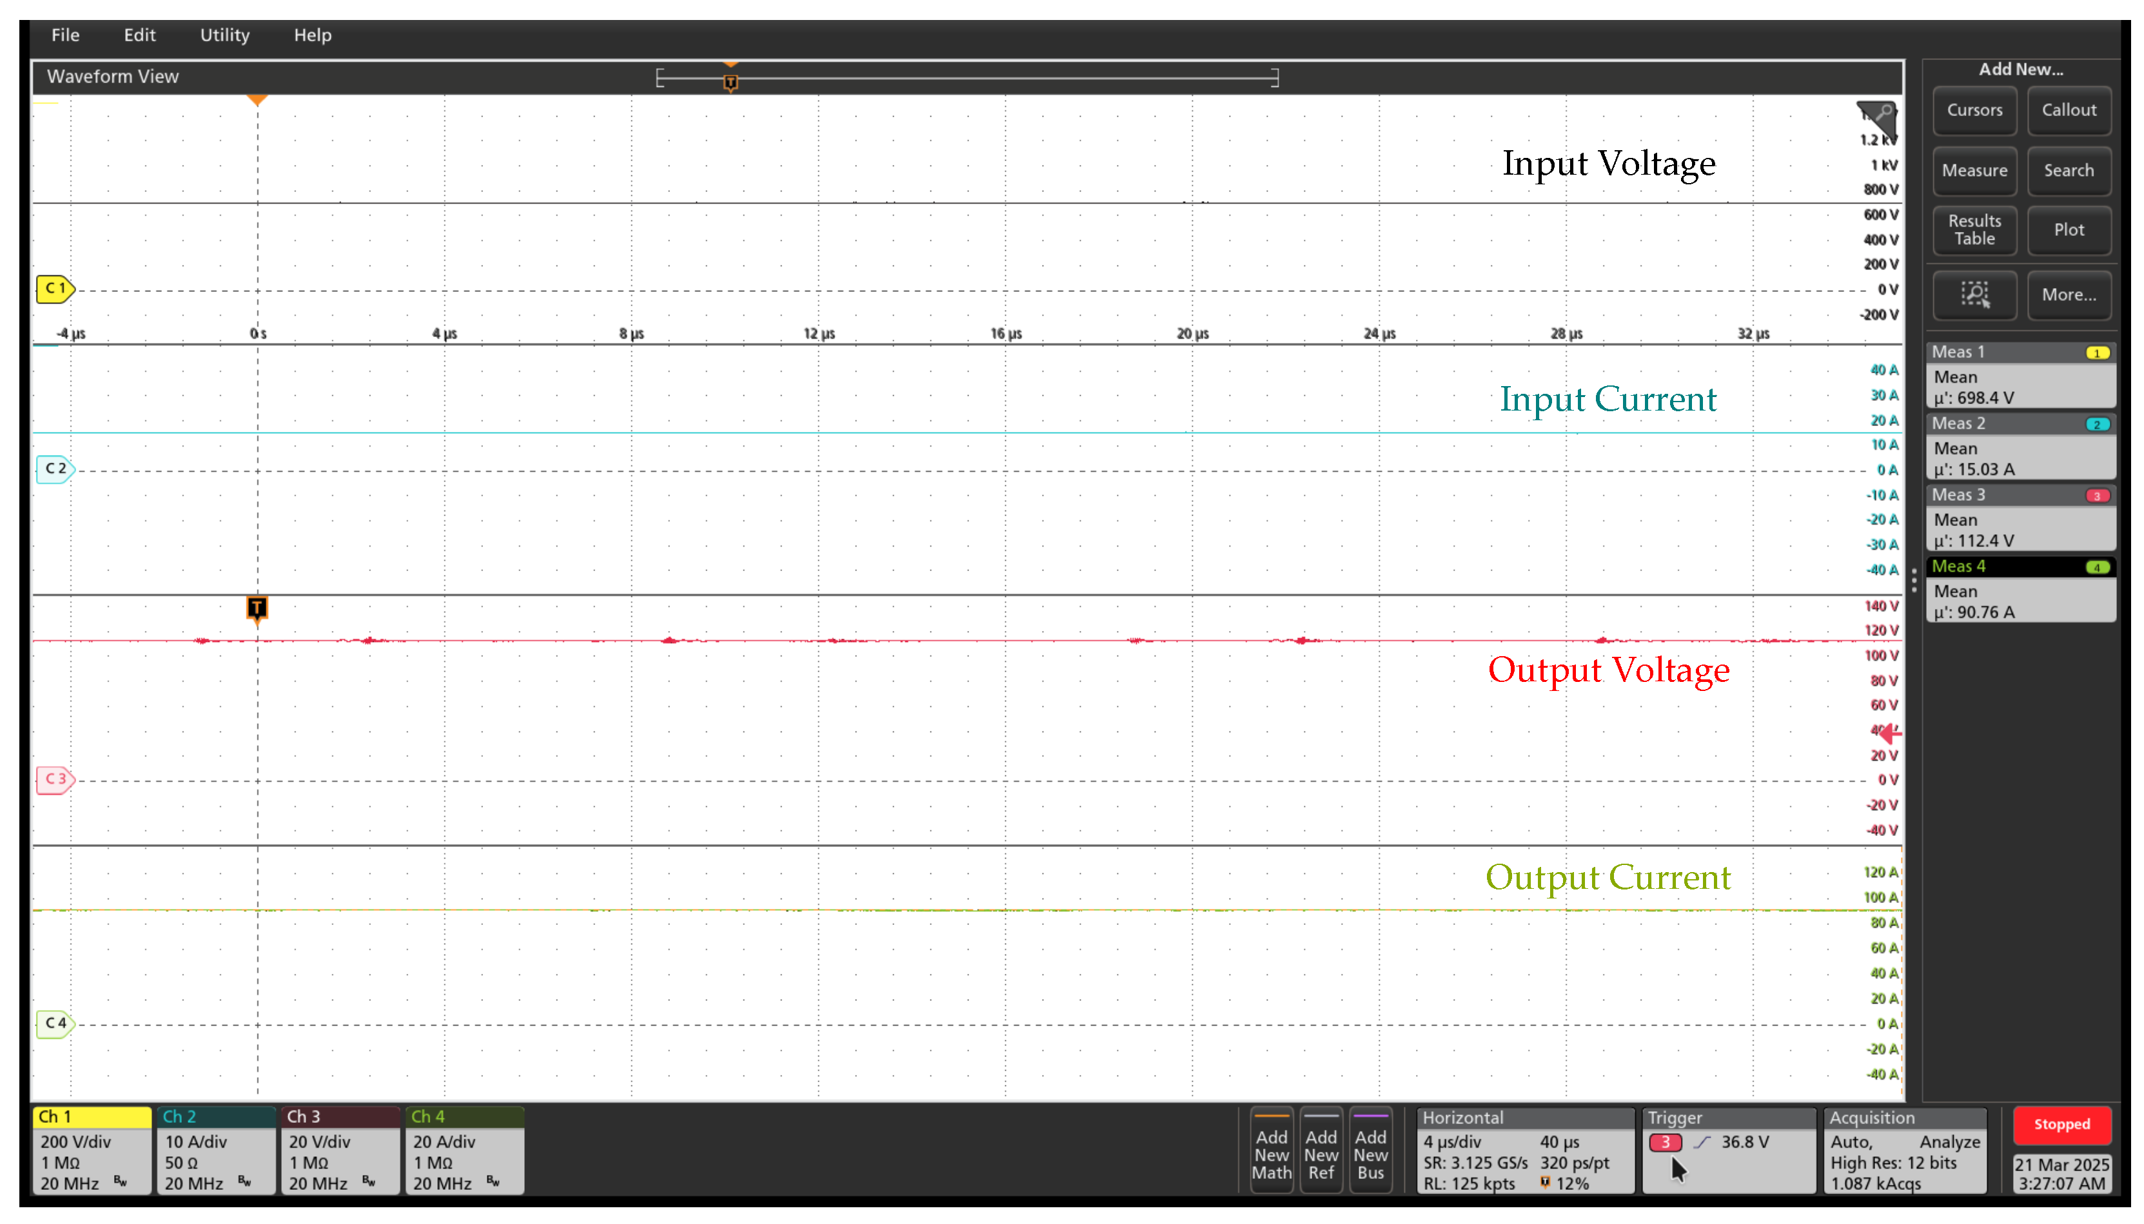Click the Meas 4 channel 4 color tag
The image size is (2144, 1224).
2096,567
